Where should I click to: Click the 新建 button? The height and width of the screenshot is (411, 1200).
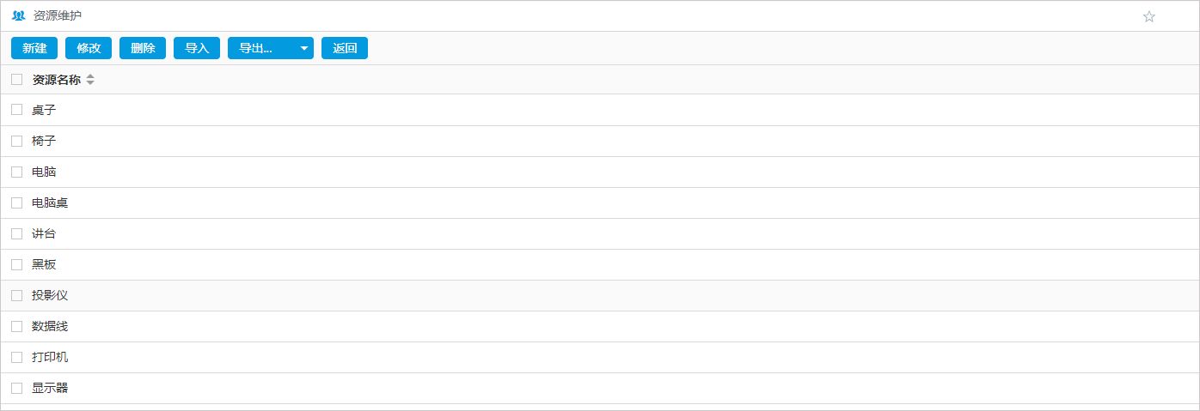[x=34, y=48]
